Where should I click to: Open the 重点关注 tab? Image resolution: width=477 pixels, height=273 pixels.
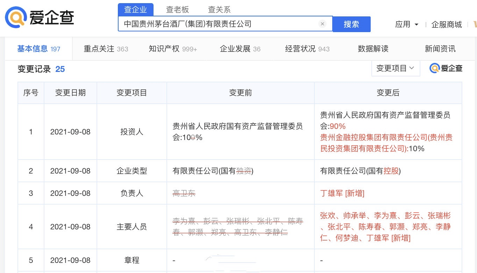[x=106, y=49]
